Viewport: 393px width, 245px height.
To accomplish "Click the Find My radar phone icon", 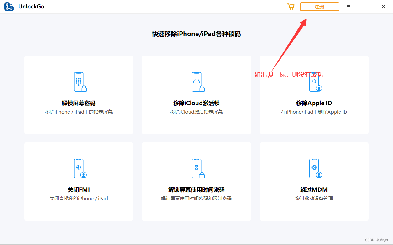I will click(80, 168).
